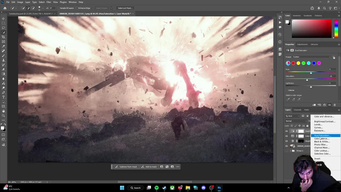The image size is (341, 192).
Task: Click the reset adjustment icon in Properties
Action: click(324, 105)
